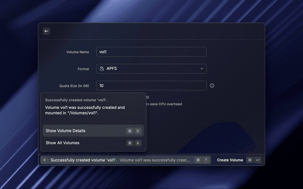303x189 pixels.
Task: Click the back arrow button
Action: point(46,31)
